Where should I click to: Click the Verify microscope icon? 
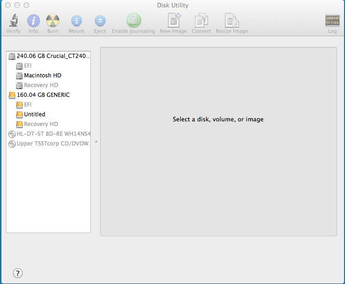click(x=13, y=20)
